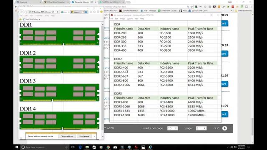
Task: Open IrfanView Image menu
Action: point(122,19)
